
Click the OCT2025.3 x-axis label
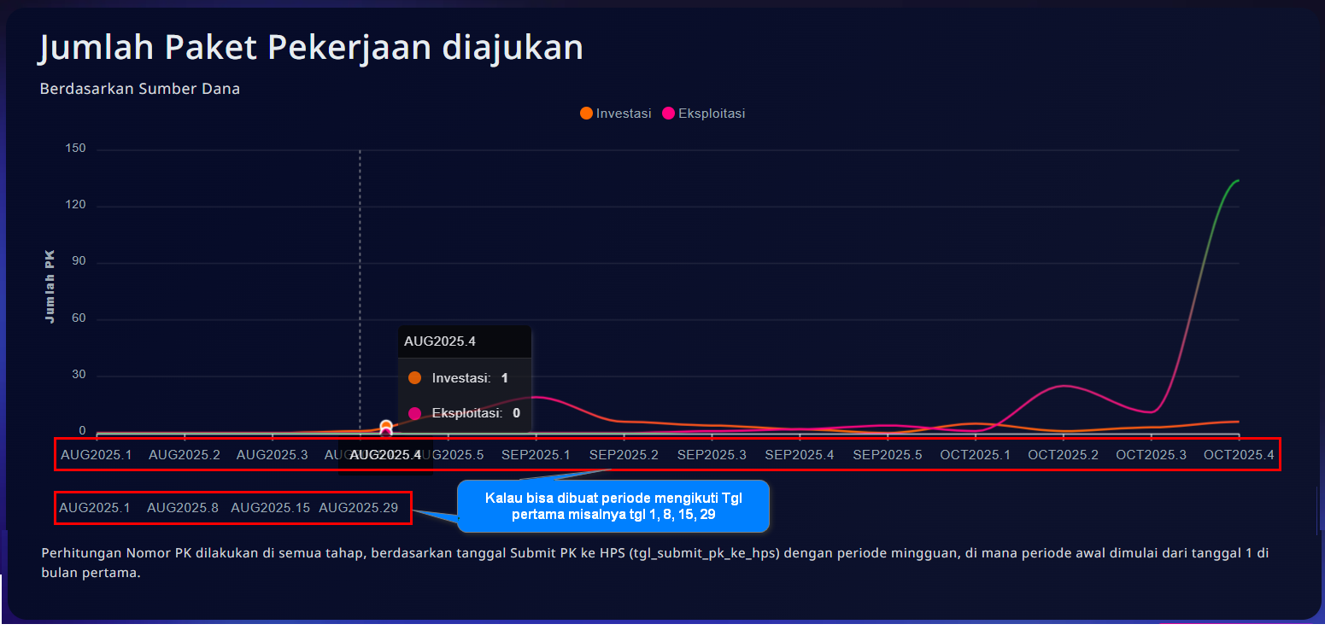[1152, 455]
